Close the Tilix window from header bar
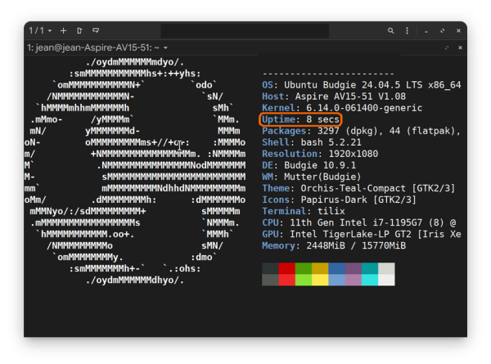This screenshot has height=364, width=491. pyautogui.click(x=458, y=30)
